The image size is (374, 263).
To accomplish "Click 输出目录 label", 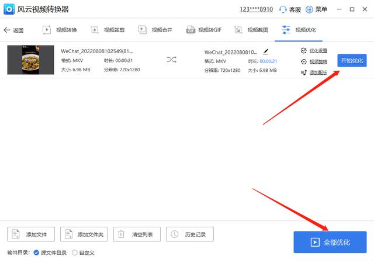I will tap(19, 252).
